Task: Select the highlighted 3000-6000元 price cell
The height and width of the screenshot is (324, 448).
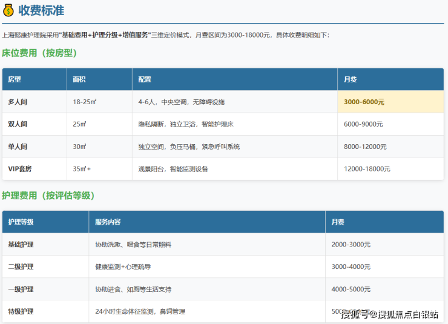Action: click(x=364, y=102)
